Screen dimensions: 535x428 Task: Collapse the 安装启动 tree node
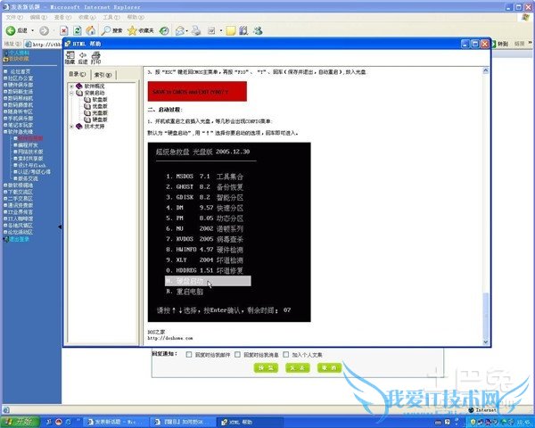(x=71, y=93)
